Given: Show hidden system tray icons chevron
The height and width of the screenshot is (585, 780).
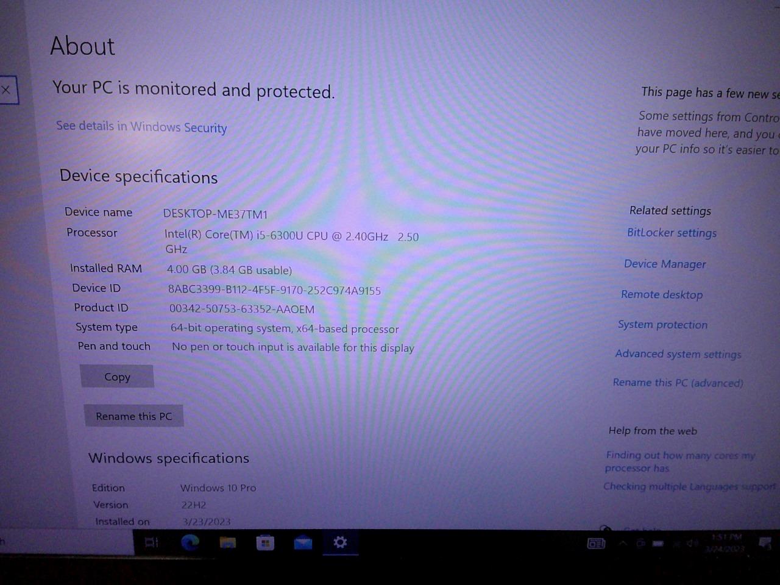Looking at the screenshot, I should [623, 543].
